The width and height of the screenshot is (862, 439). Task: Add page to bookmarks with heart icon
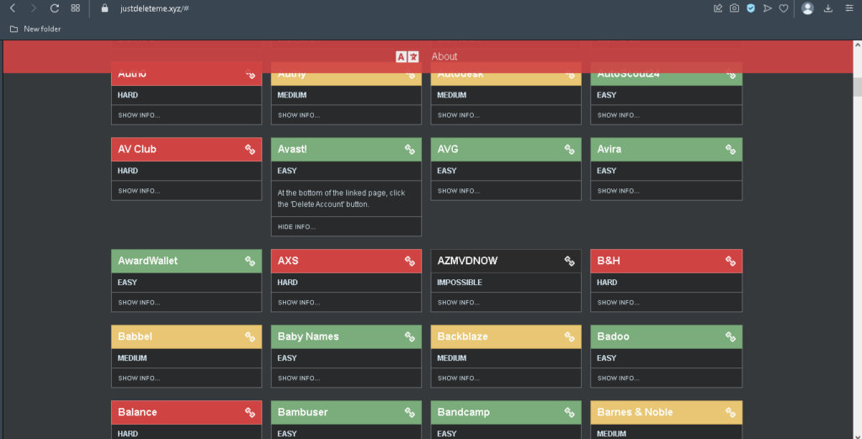pos(784,8)
